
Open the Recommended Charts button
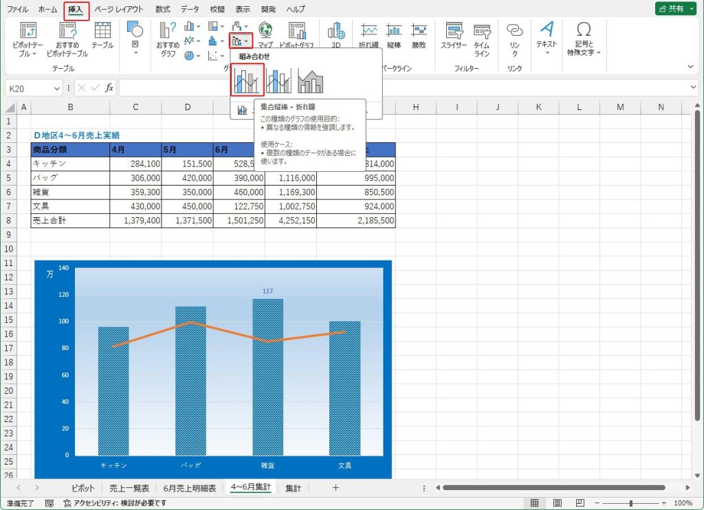click(168, 39)
